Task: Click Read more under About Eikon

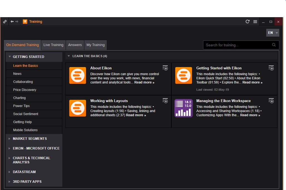Action: click(x=144, y=82)
